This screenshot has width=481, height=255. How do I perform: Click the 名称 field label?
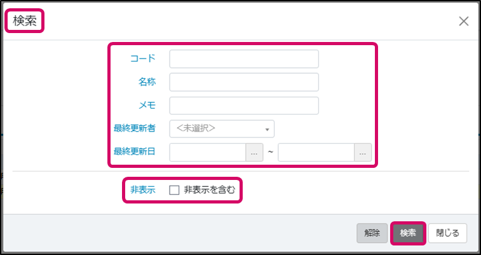point(147,82)
